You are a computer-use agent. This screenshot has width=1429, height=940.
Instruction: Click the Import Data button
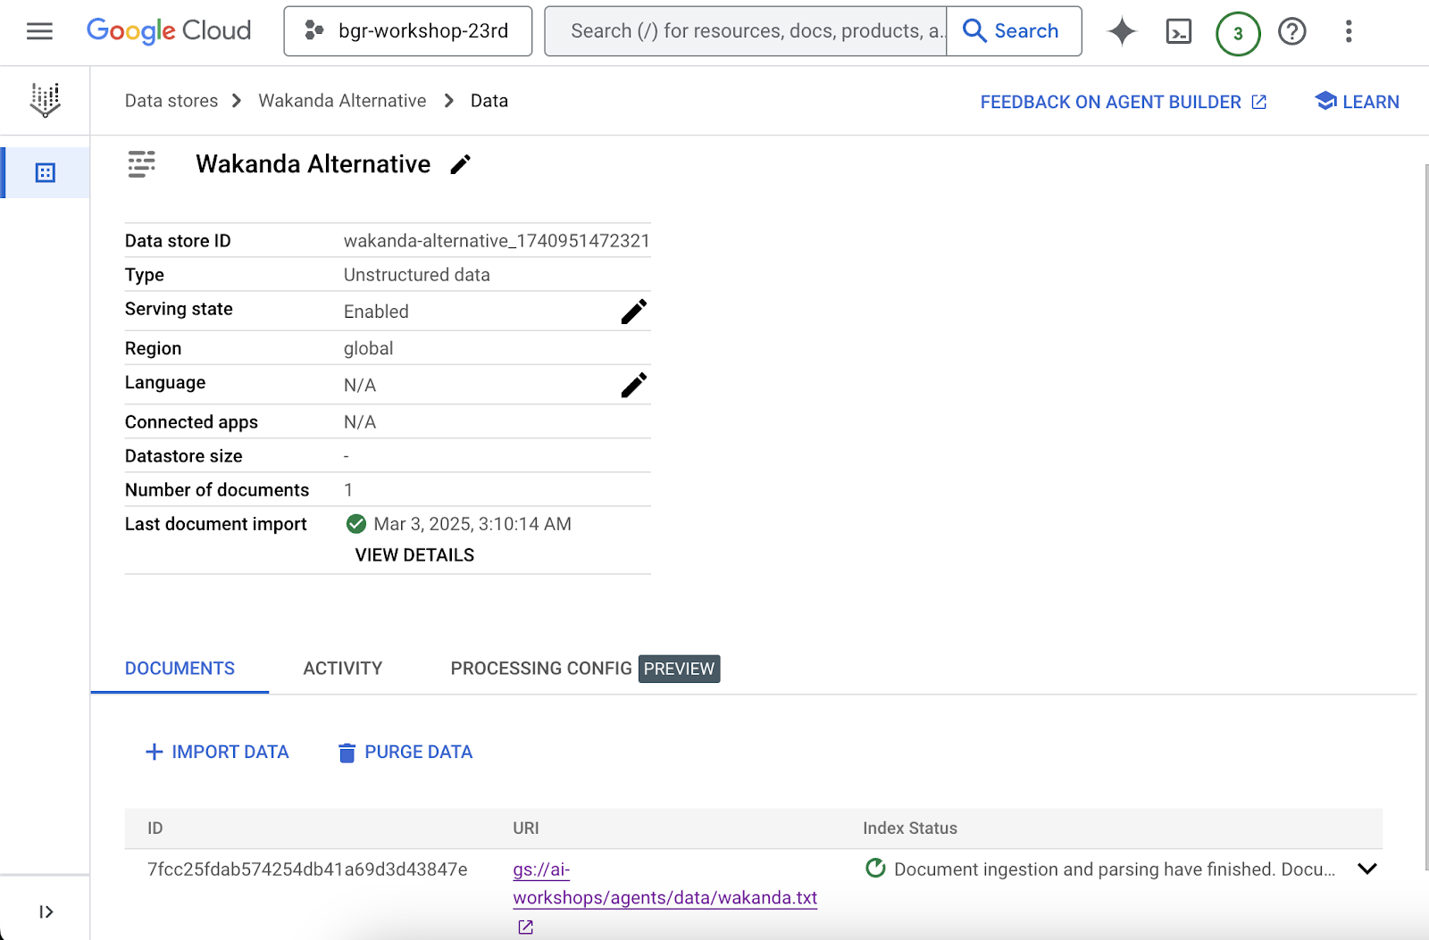click(217, 752)
